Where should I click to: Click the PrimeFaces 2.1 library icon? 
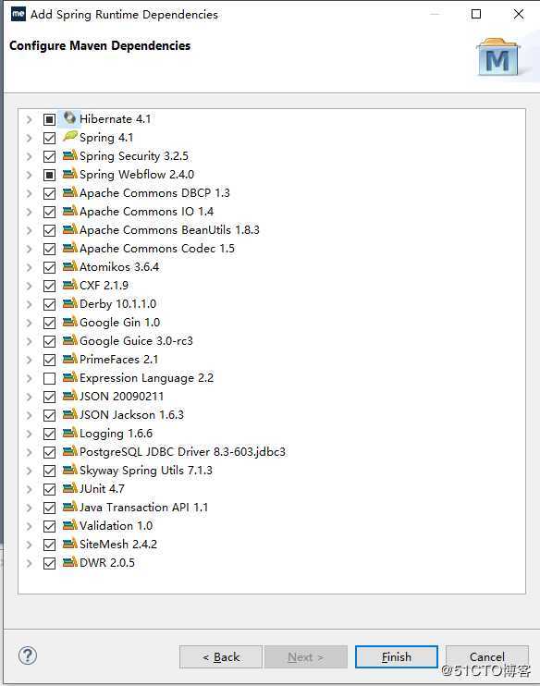(69, 359)
